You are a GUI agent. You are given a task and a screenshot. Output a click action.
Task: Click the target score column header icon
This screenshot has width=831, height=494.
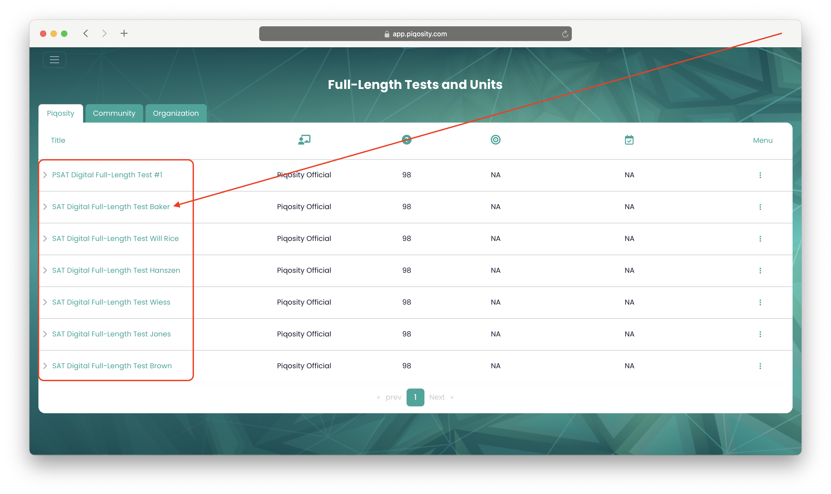point(495,140)
